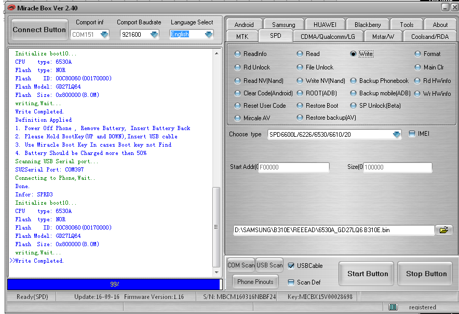Click the 99% progress bar
Image resolution: width=459 pixels, height=314 pixels.
coord(115,284)
